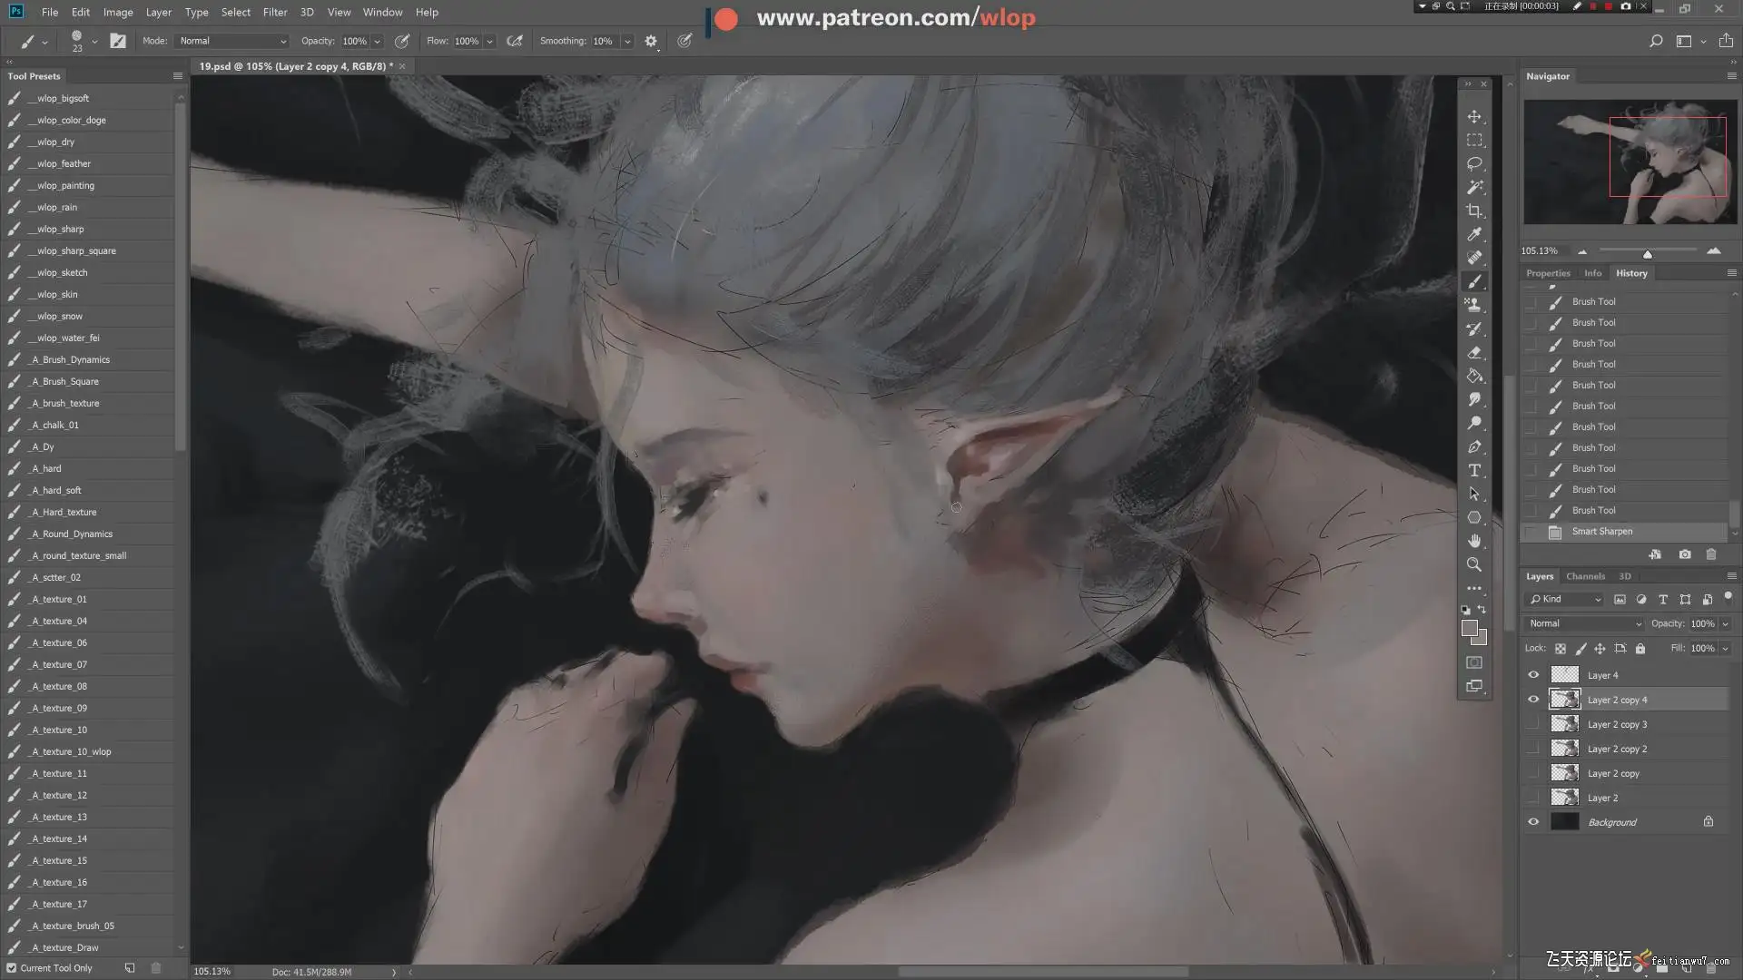The image size is (1743, 980).
Task: Open the brush Mode dropdown
Action: pos(232,41)
